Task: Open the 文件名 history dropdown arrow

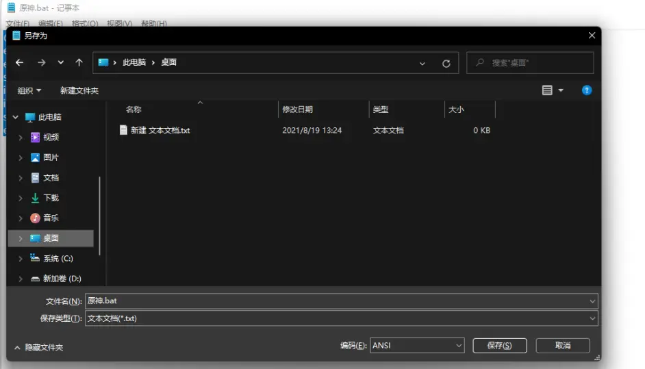Action: [x=592, y=301]
